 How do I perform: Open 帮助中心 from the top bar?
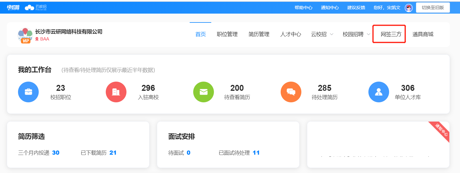[x=303, y=7]
